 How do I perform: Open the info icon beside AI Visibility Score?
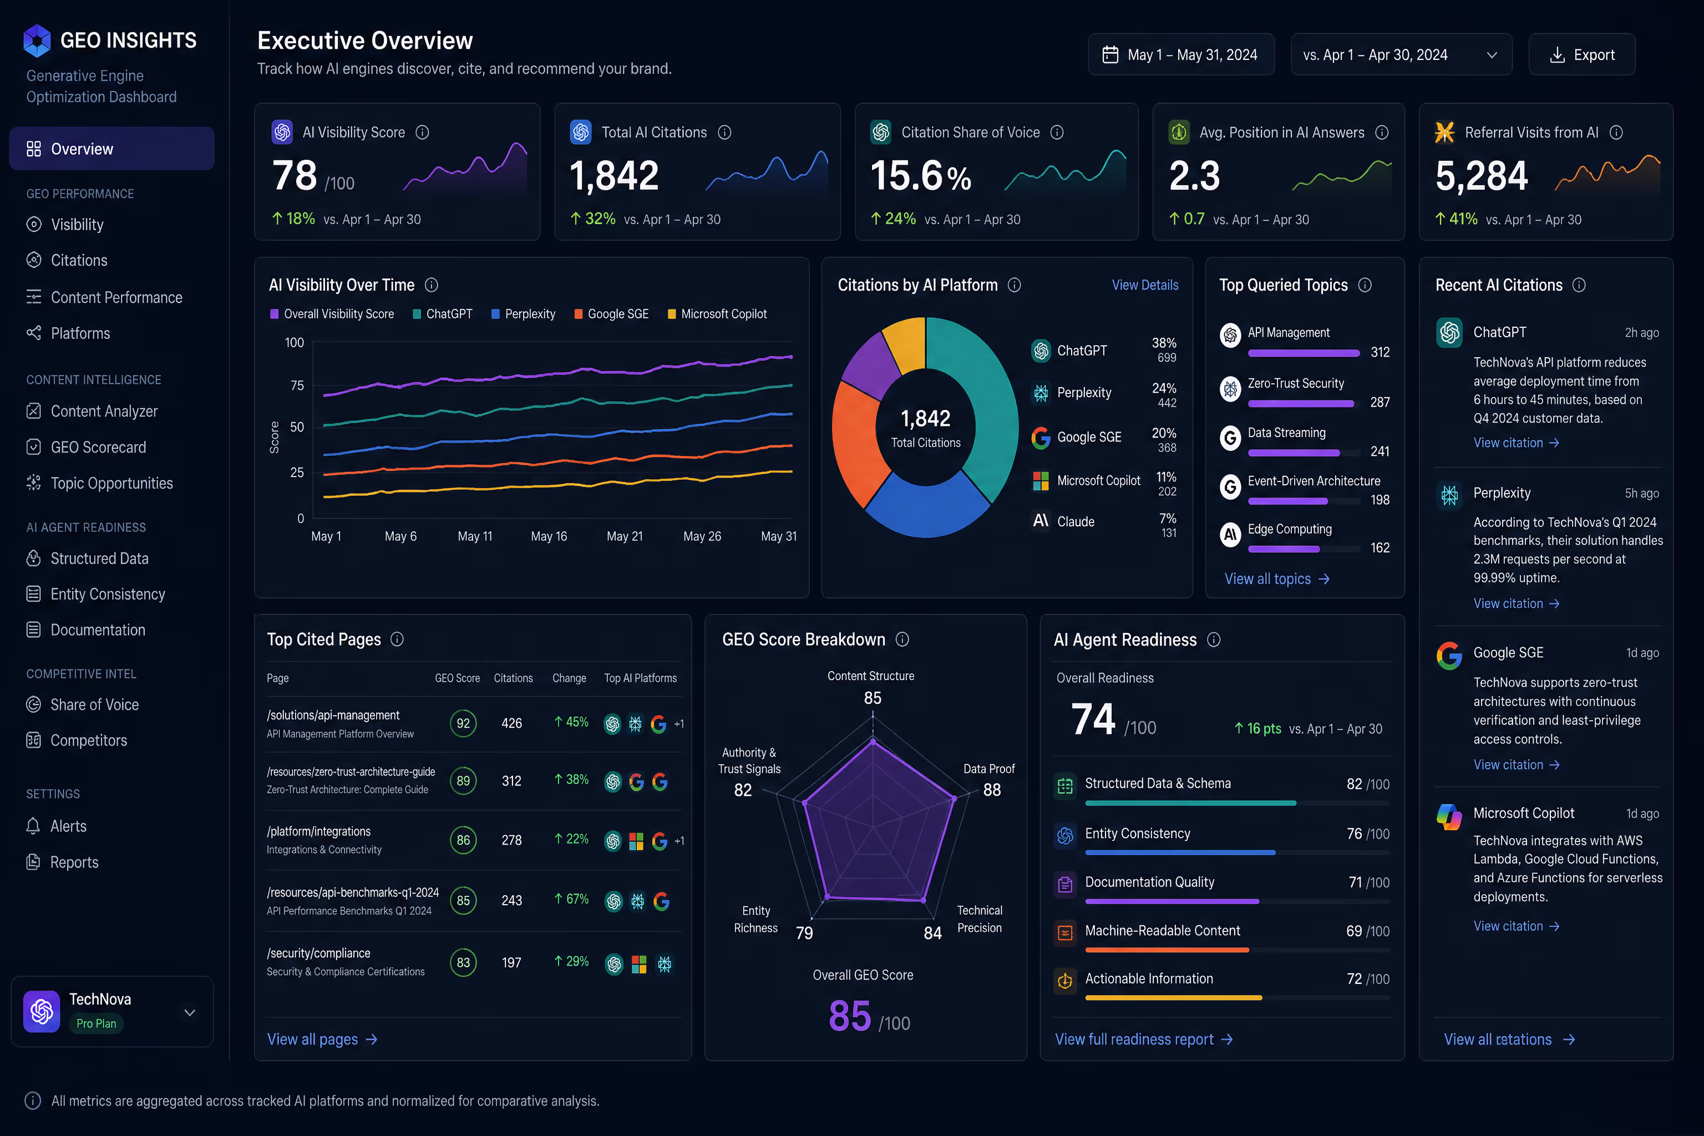[x=422, y=132]
